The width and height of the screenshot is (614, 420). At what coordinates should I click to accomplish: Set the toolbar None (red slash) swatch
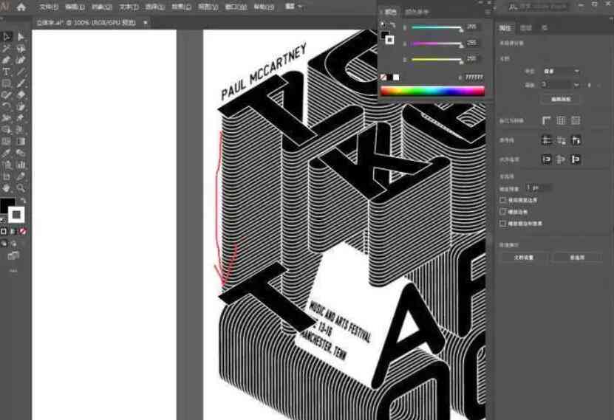[x=23, y=232]
